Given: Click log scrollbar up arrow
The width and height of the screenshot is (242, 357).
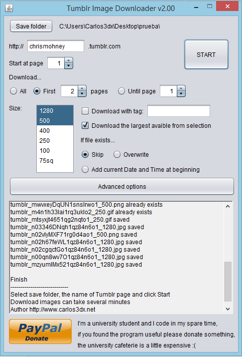Looking at the screenshot, I should (228, 206).
